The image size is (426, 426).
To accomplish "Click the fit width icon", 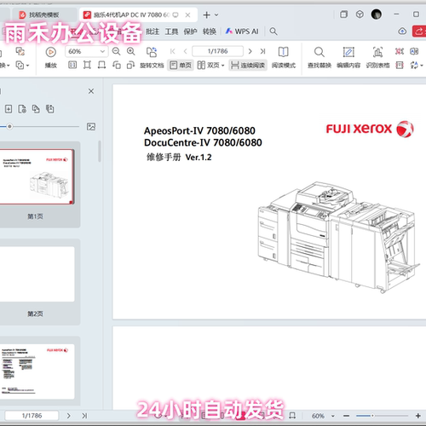I will tap(101, 66).
